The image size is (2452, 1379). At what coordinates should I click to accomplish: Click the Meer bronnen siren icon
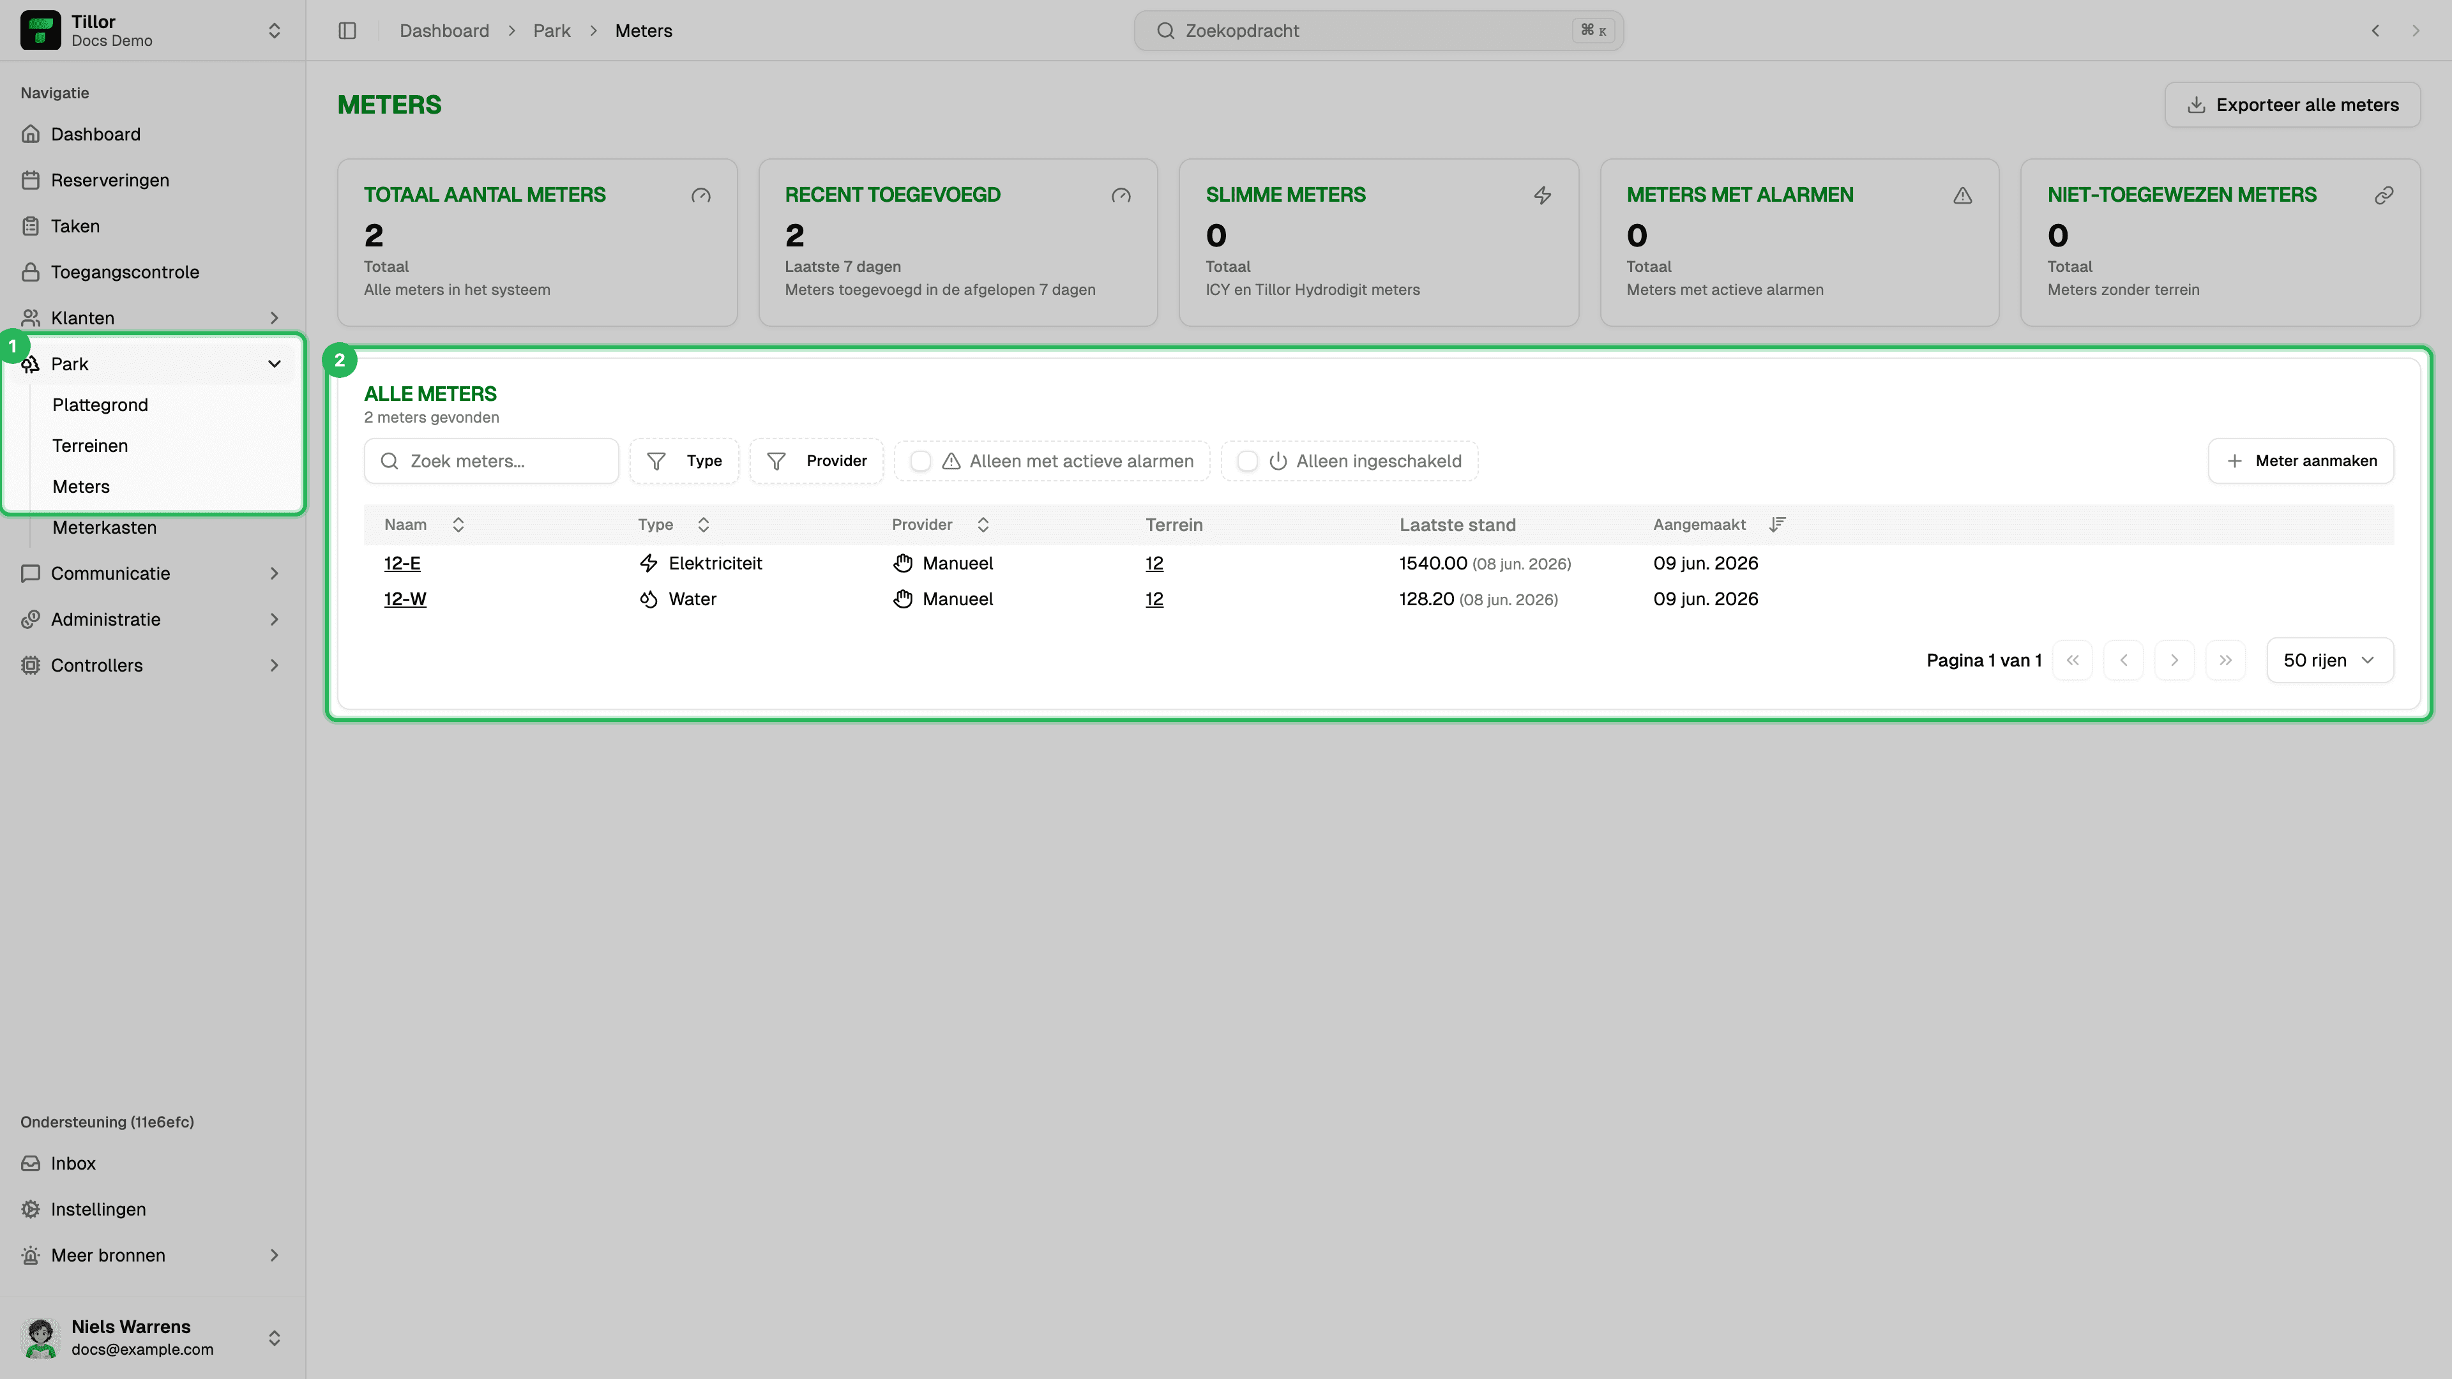pos(31,1255)
